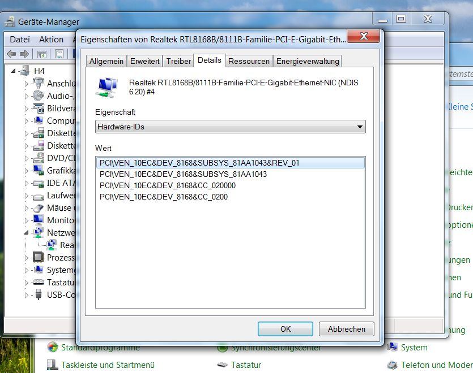
Task: Select the Details tab
Action: pos(210,60)
